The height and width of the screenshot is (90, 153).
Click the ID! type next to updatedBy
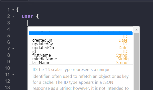tap(126, 44)
